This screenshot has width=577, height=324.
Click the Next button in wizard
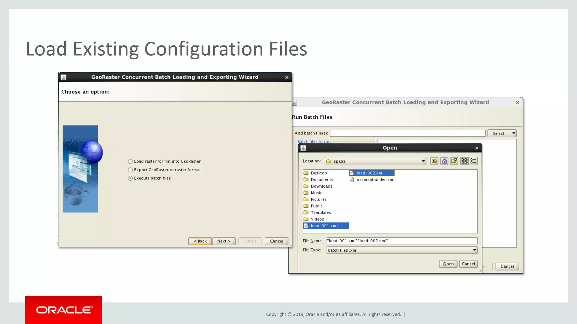pyautogui.click(x=224, y=241)
